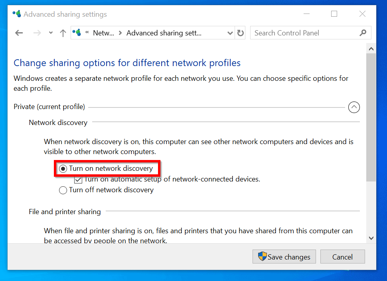Cancel the sharing settings changes
This screenshot has height=281, width=387.
click(x=342, y=257)
